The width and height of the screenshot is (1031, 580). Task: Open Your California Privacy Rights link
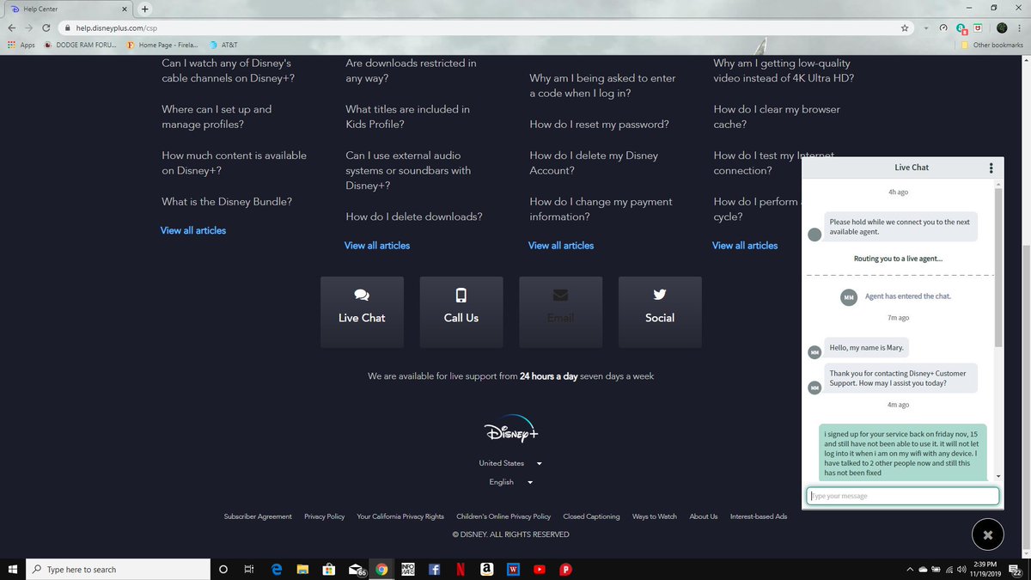tap(400, 516)
